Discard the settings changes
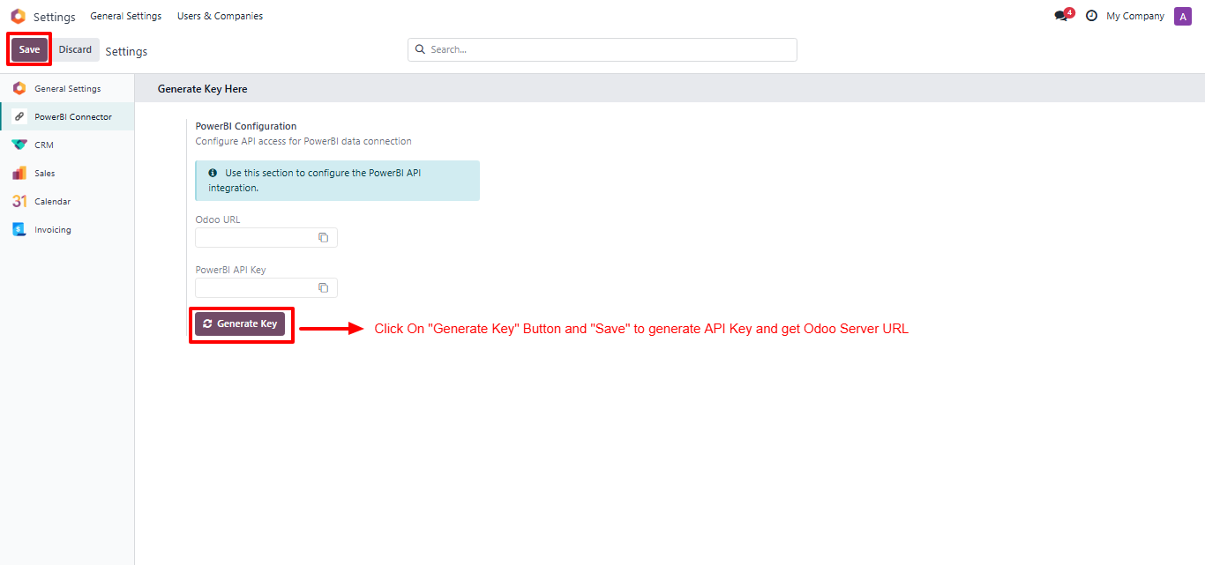The width and height of the screenshot is (1205, 565). (x=75, y=49)
